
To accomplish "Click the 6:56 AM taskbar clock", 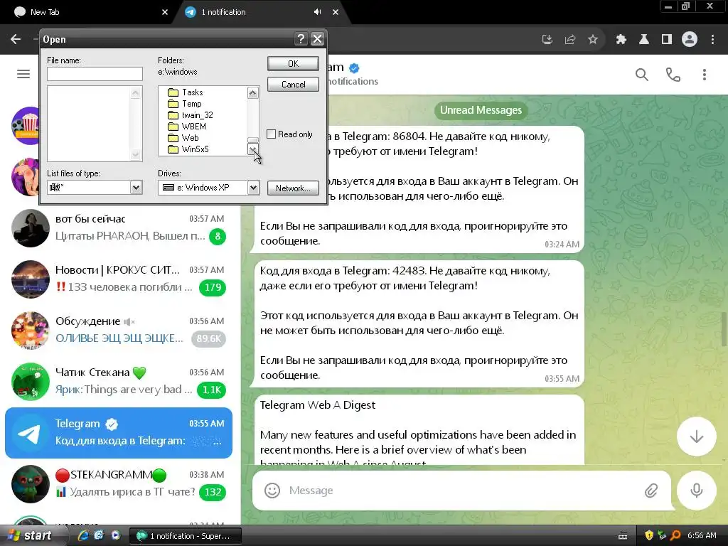I will [702, 535].
